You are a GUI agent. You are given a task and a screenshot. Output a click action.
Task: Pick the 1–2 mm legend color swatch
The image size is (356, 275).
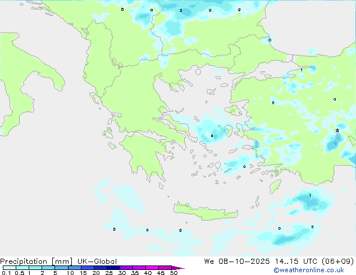tap(35, 268)
